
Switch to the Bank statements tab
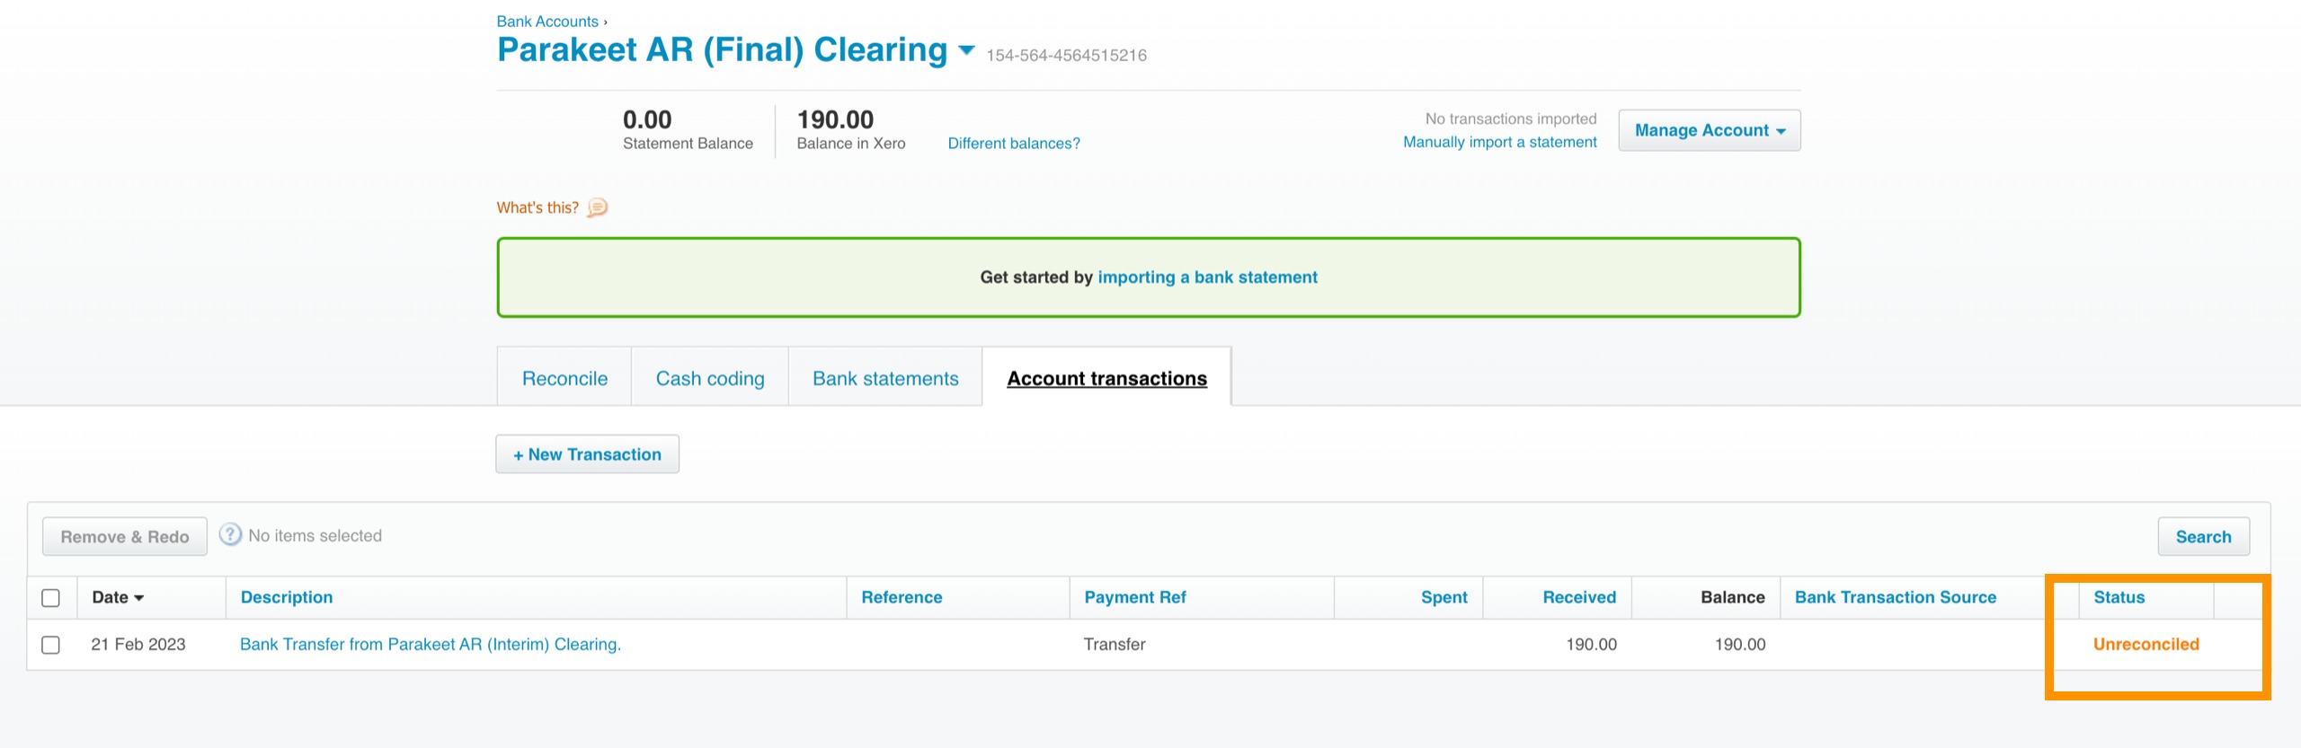[885, 378]
